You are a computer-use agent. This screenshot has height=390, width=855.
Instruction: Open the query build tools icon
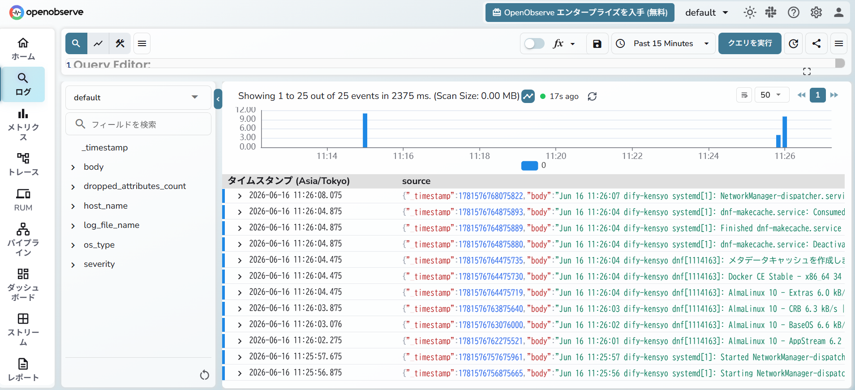[x=120, y=43]
